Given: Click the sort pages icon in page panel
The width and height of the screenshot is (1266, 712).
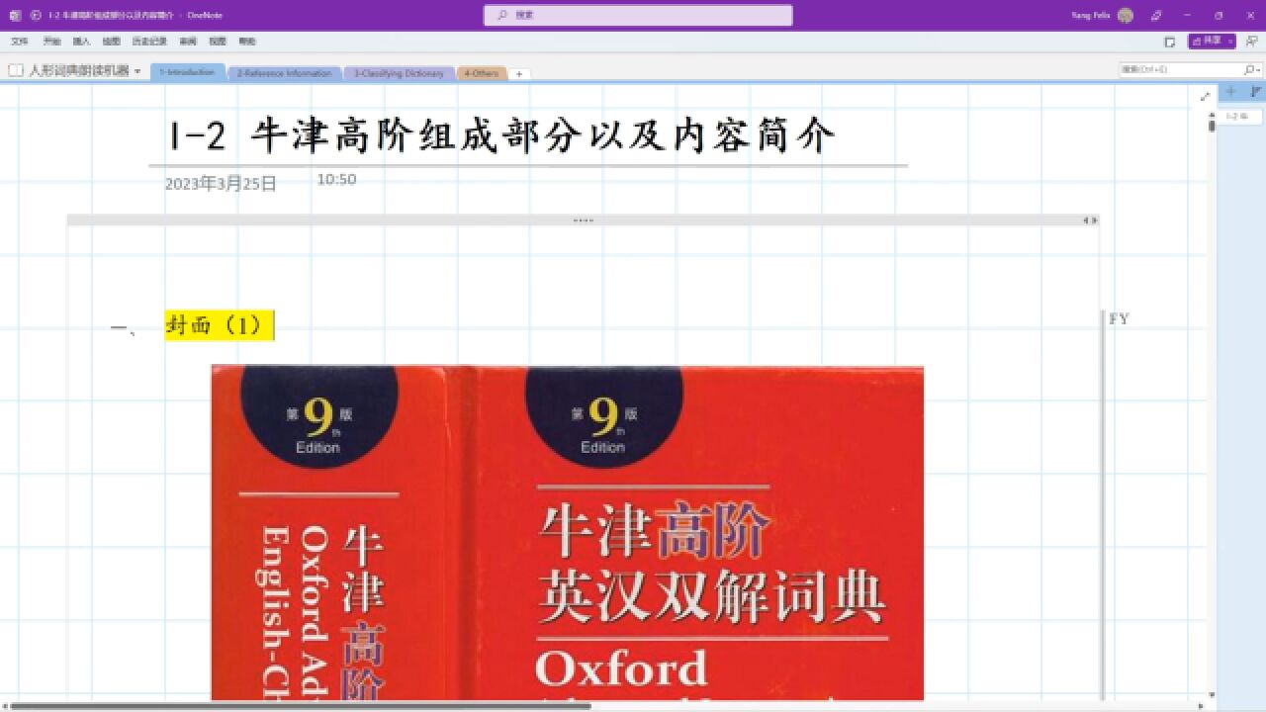Looking at the screenshot, I should tap(1255, 92).
